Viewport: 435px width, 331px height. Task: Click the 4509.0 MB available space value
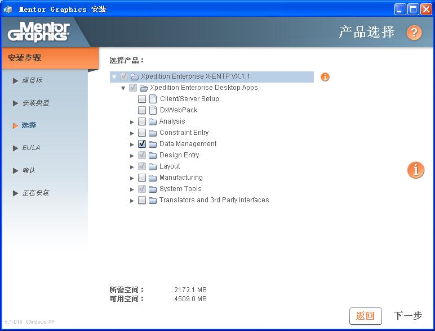[x=190, y=299]
